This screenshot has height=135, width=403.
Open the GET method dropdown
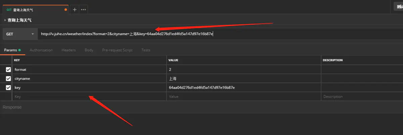(20, 34)
